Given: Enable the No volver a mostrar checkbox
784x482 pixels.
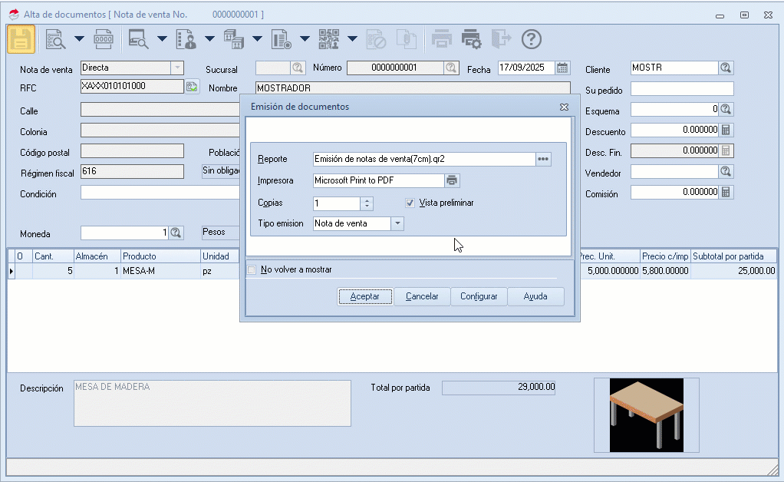Looking at the screenshot, I should (252, 270).
